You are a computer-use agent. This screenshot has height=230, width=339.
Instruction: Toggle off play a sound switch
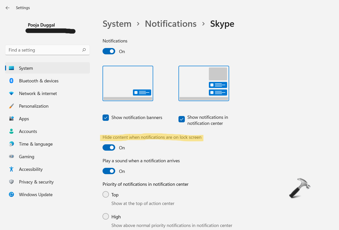pyautogui.click(x=109, y=171)
